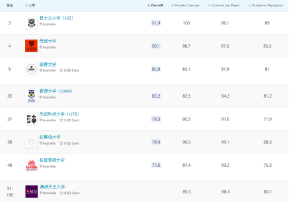Select the Australia location under 西澳大学

click(x=47, y=97)
